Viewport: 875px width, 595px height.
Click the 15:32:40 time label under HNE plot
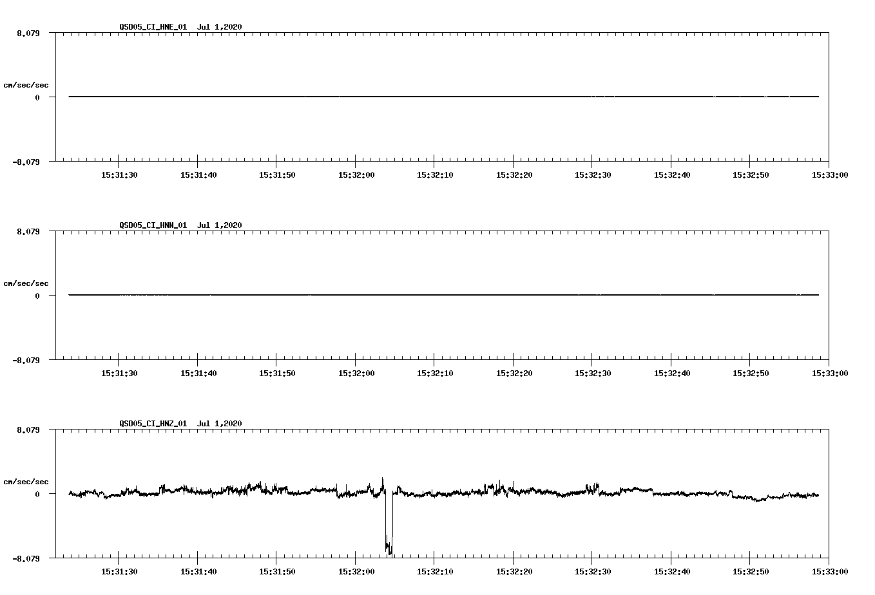click(671, 175)
